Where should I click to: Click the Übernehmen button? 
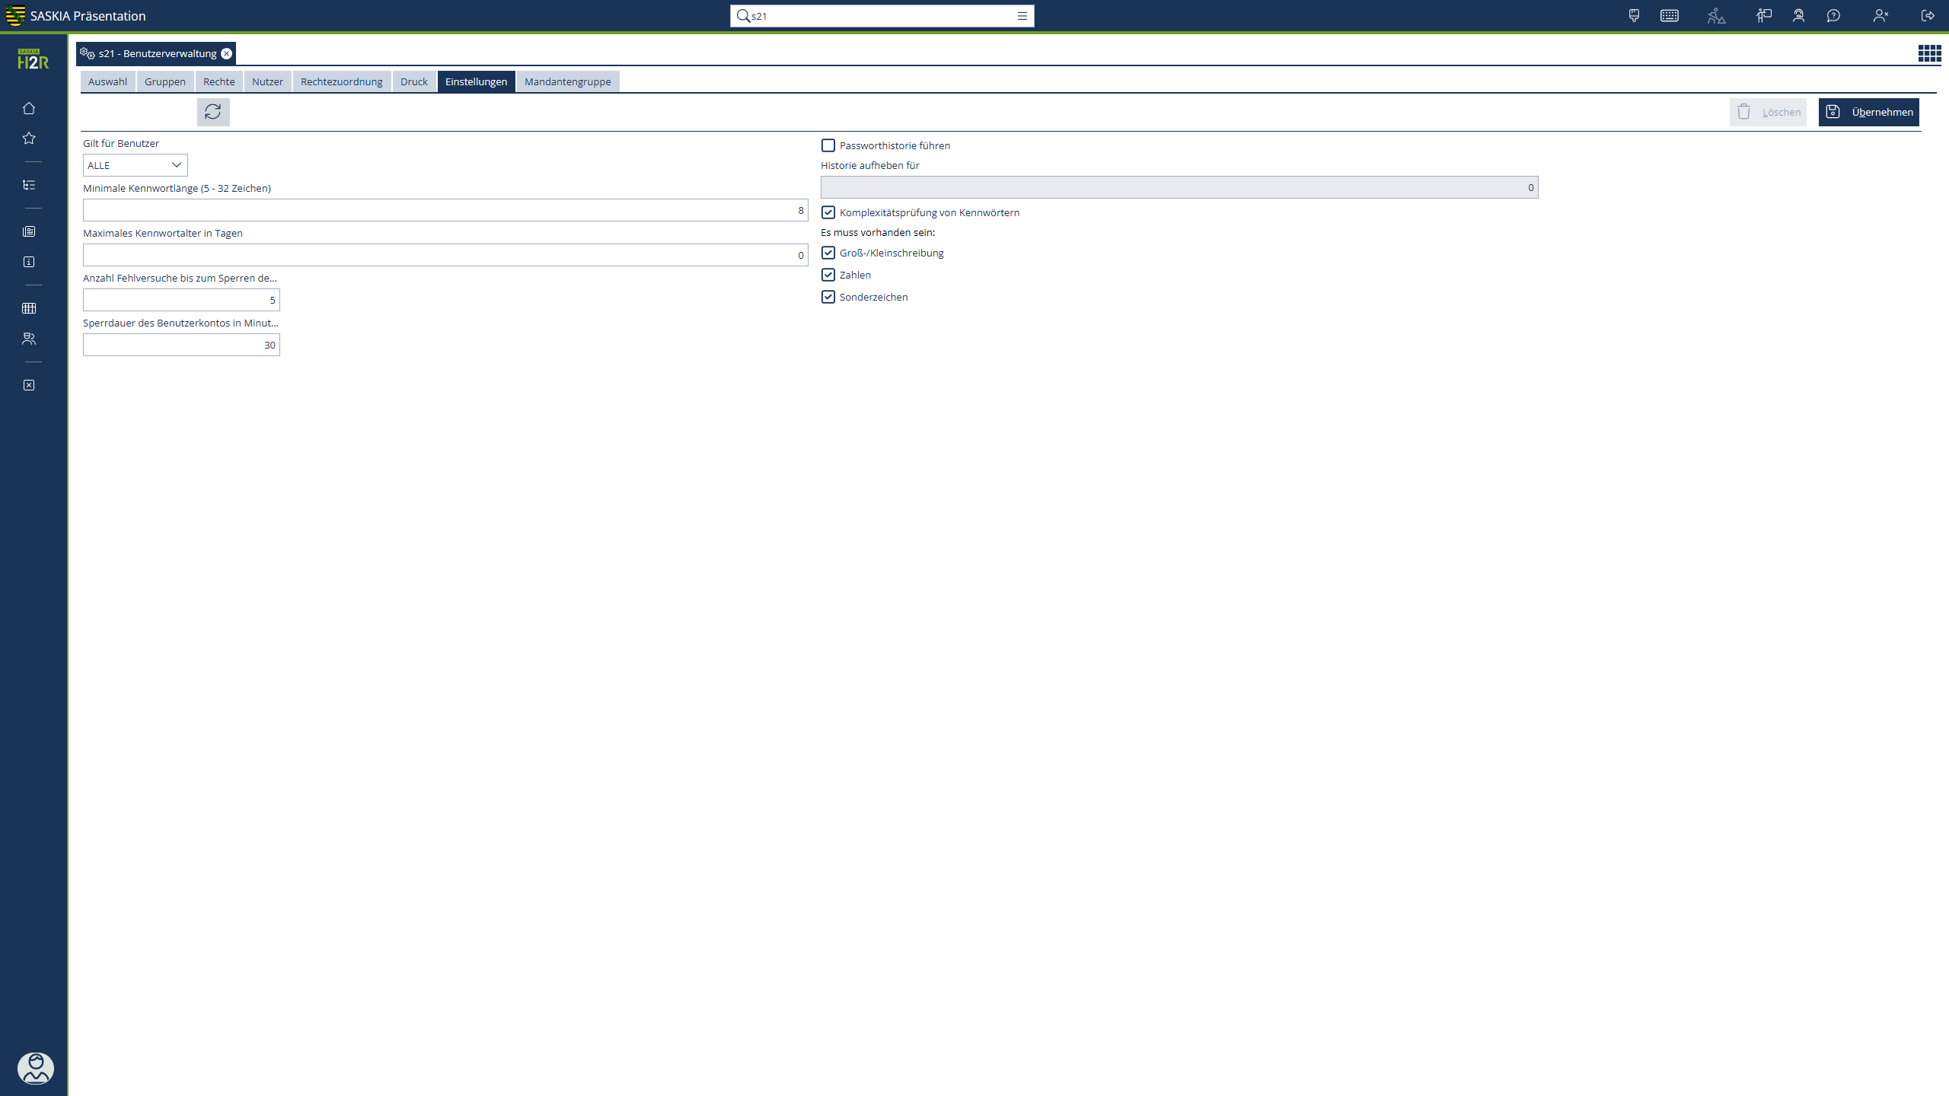pyautogui.click(x=1868, y=112)
